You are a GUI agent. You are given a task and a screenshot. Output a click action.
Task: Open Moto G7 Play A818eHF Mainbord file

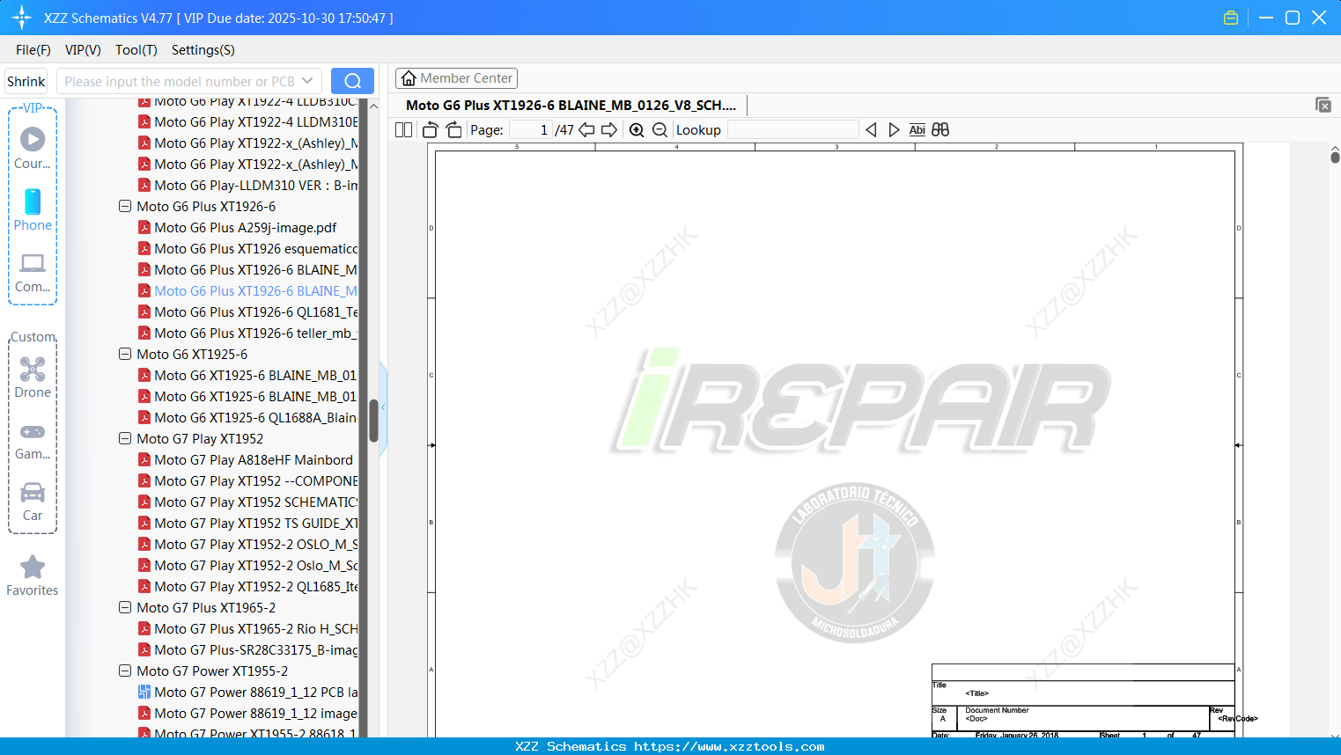[246, 460]
